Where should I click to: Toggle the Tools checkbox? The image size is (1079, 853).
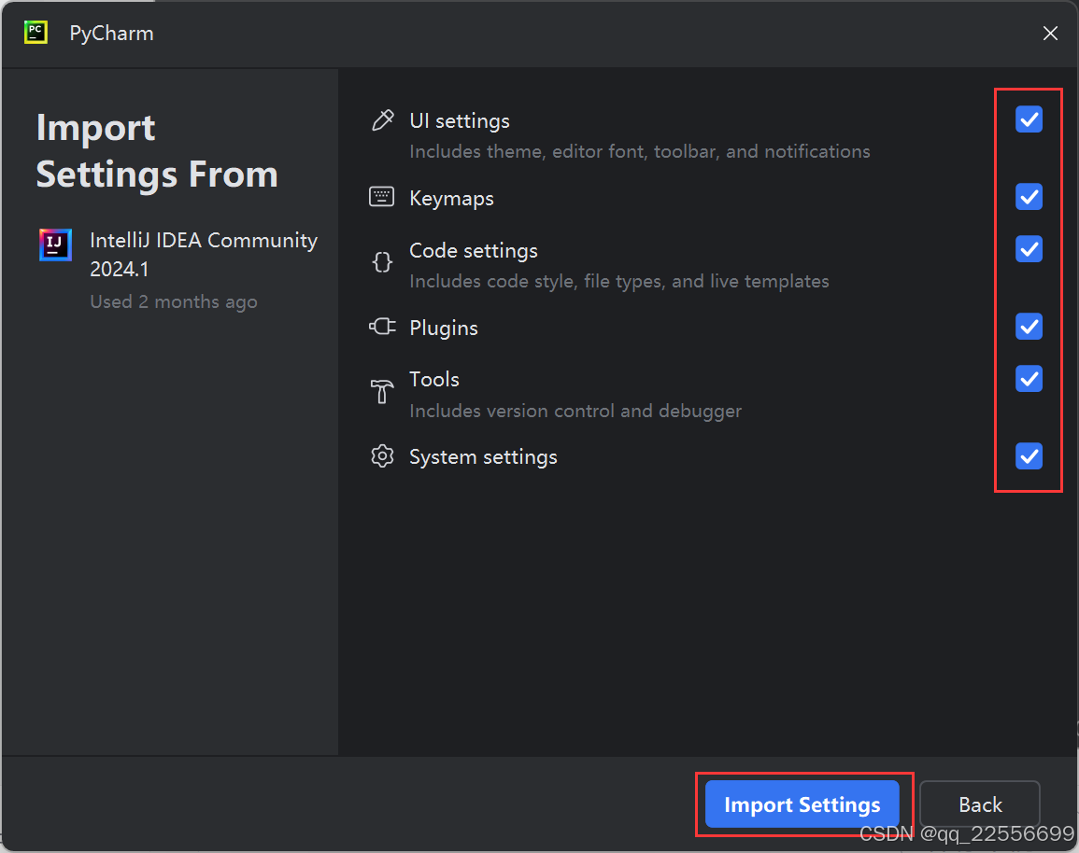click(x=1029, y=379)
